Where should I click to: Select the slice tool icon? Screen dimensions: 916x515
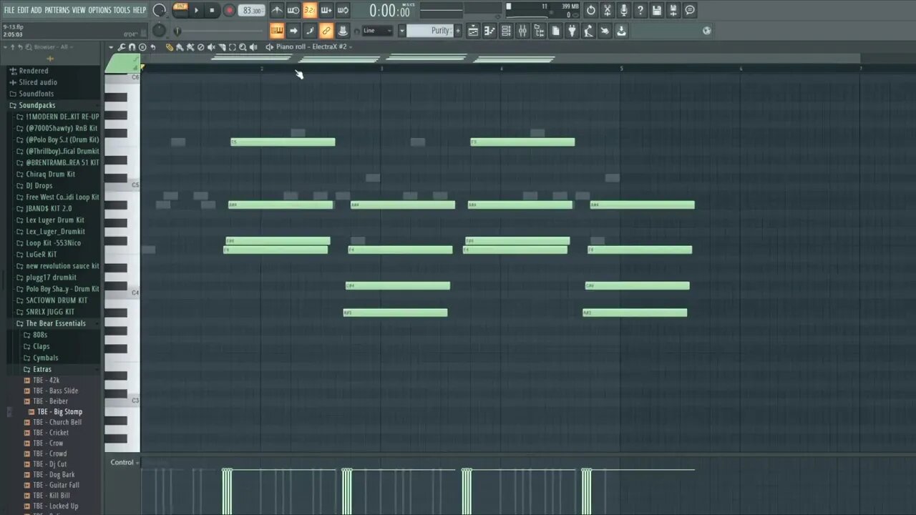pos(222,47)
